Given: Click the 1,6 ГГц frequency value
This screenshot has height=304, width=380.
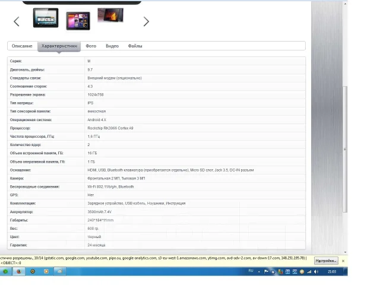Looking at the screenshot, I should pos(94,137).
